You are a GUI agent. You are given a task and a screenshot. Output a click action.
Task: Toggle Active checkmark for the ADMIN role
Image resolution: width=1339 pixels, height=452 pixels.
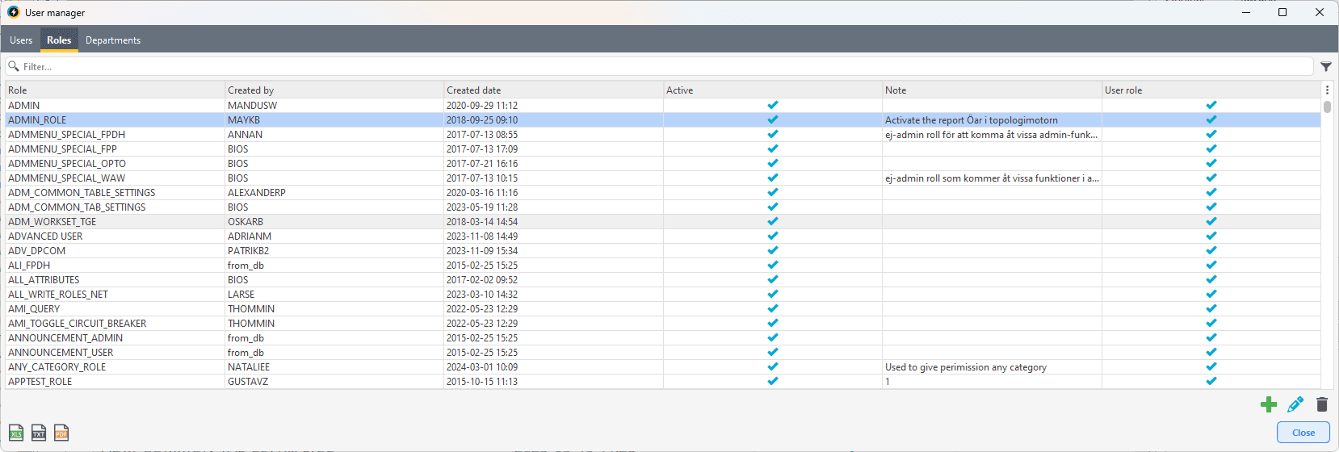[x=773, y=105]
